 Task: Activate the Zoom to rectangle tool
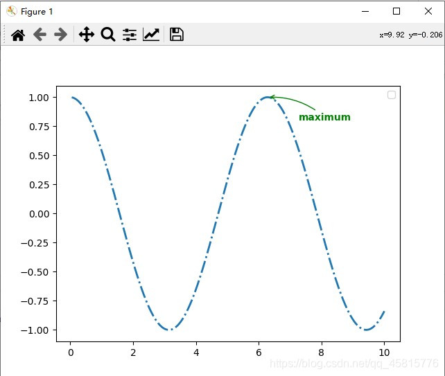108,35
